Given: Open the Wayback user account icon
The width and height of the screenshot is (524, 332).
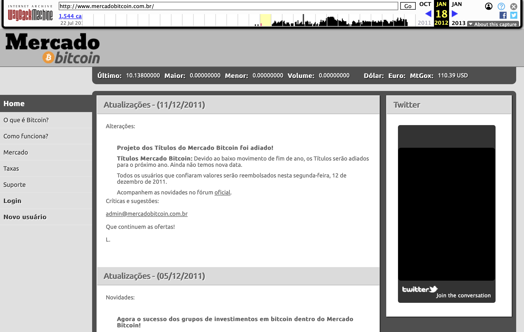Looking at the screenshot, I should click(489, 6).
